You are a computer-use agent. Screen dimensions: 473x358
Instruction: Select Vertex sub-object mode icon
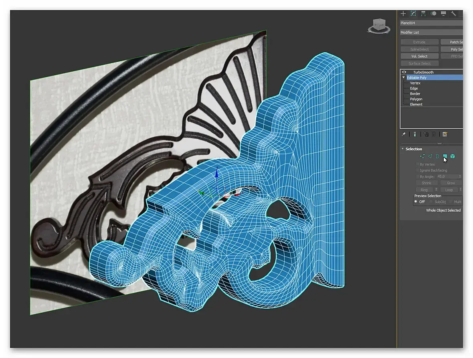422,156
